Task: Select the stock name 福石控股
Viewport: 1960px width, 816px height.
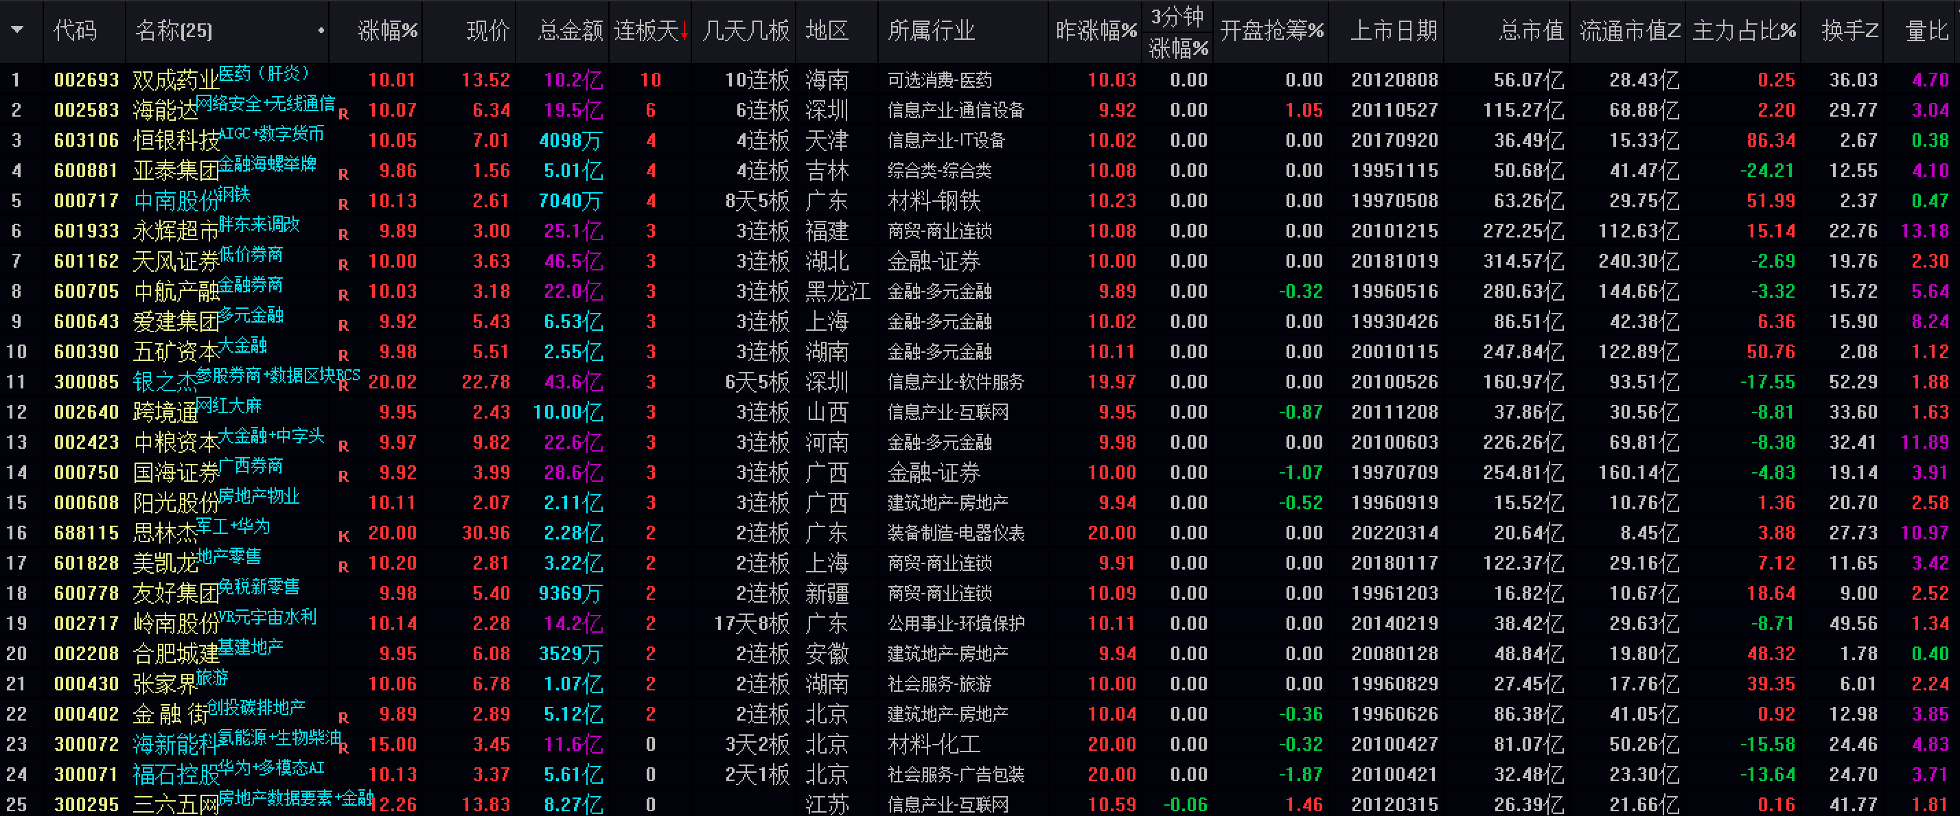Action: click(x=176, y=775)
